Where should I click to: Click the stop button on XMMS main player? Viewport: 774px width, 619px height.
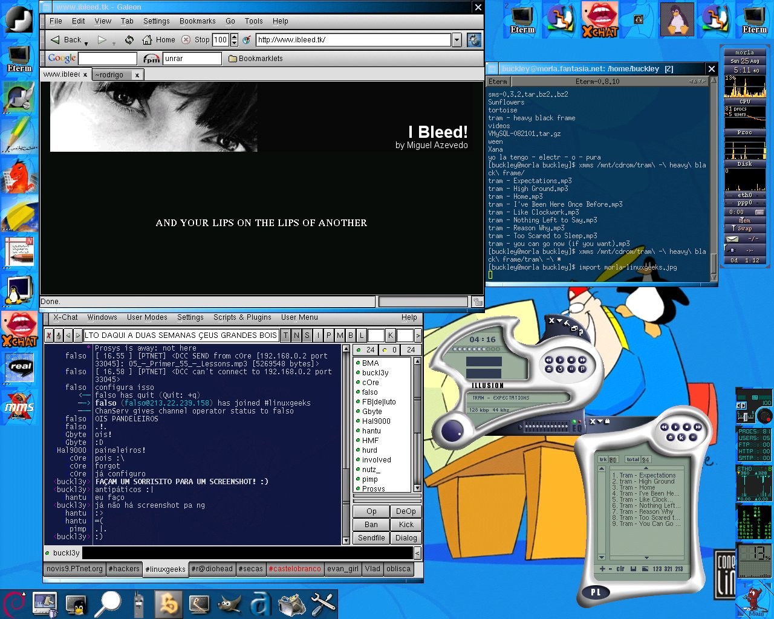(571, 360)
